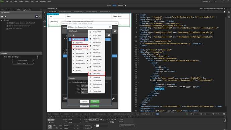Open the Insert menu
The height and width of the screenshot is (130, 231).
click(x=21, y=1)
